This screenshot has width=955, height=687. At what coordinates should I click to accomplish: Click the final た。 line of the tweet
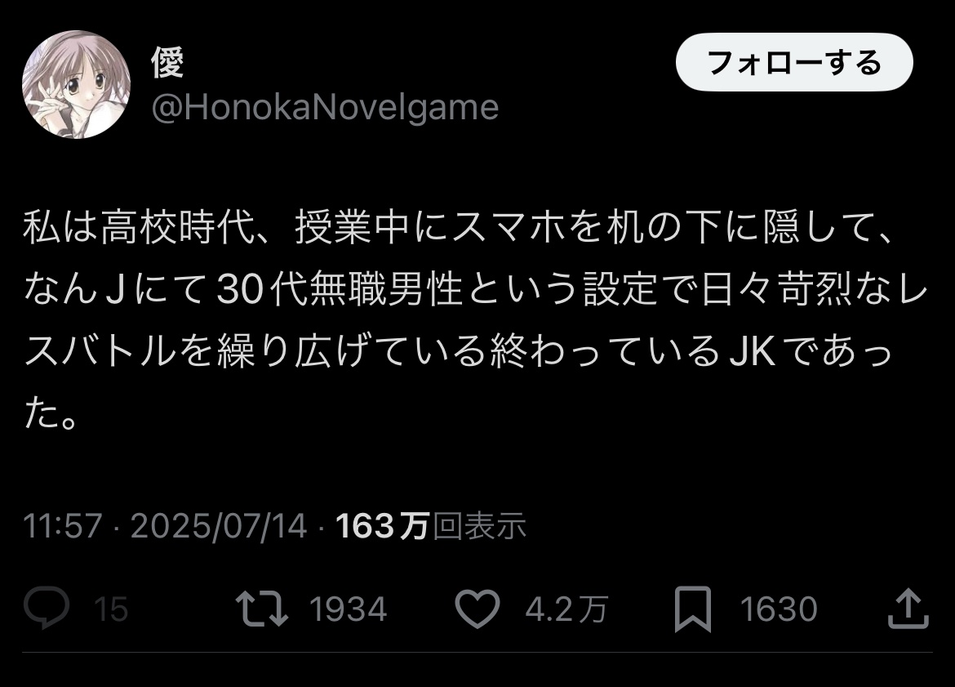(50, 414)
